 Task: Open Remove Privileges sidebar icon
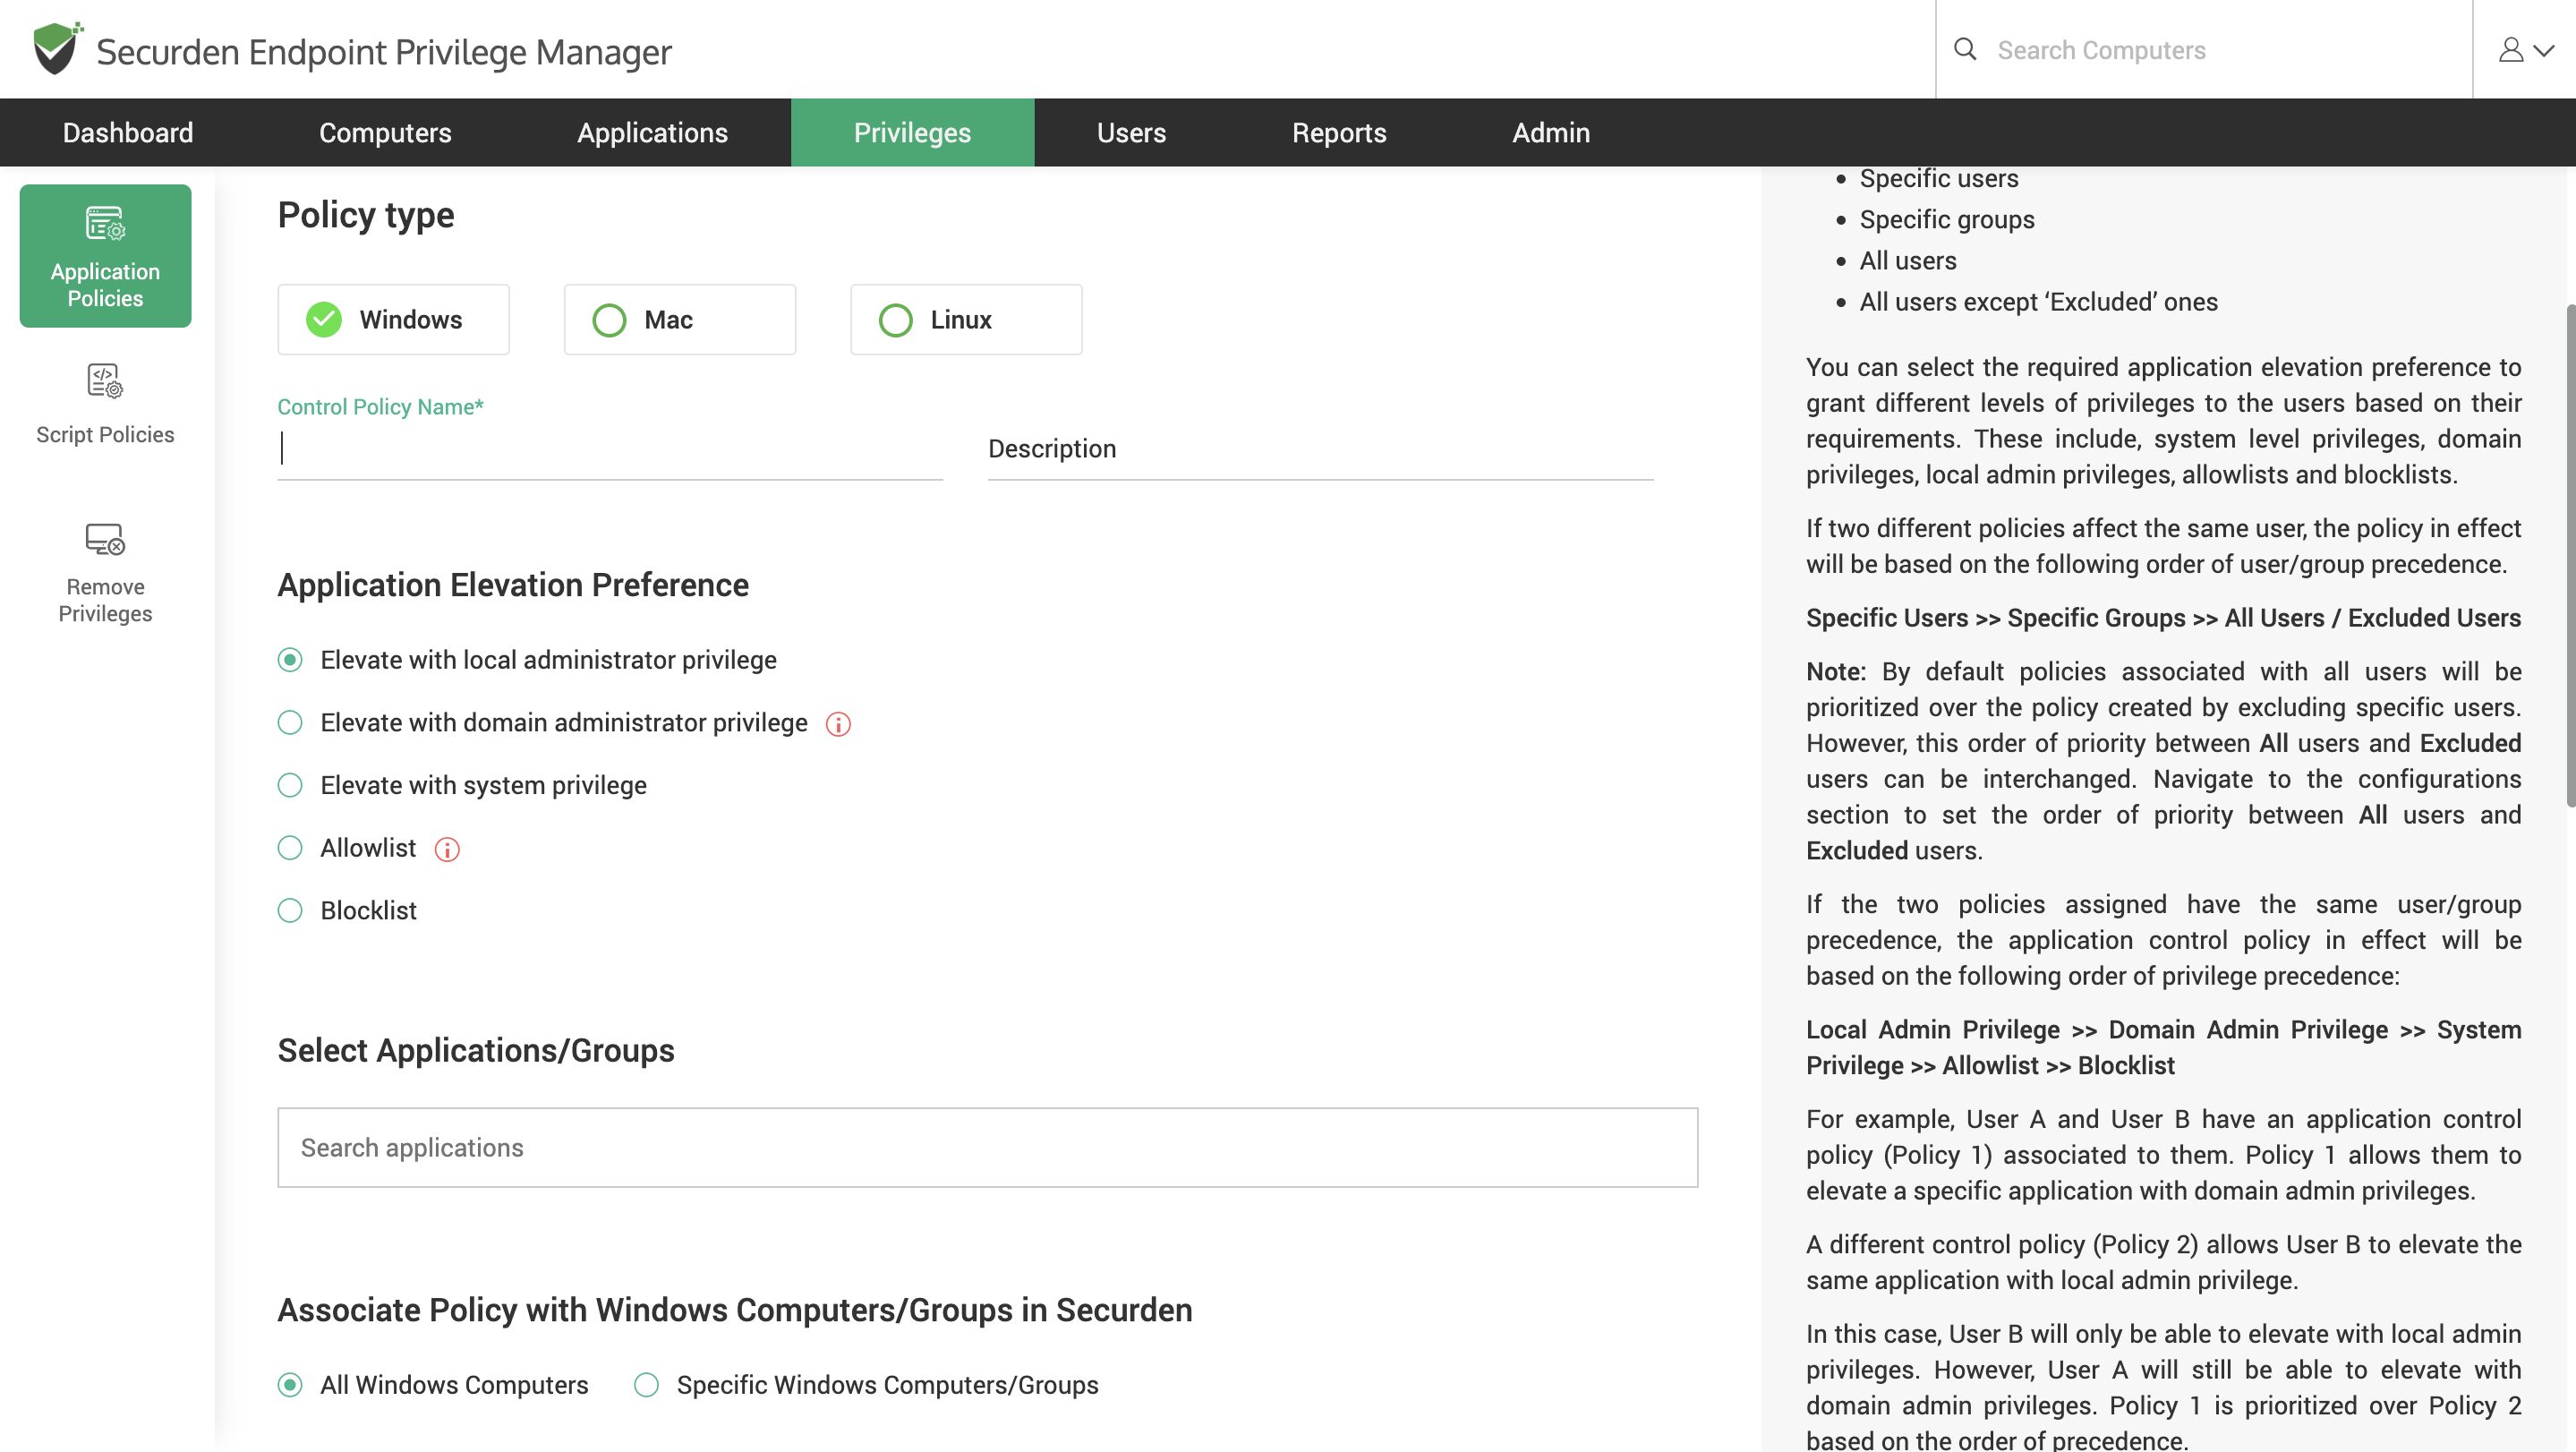pos(105,540)
